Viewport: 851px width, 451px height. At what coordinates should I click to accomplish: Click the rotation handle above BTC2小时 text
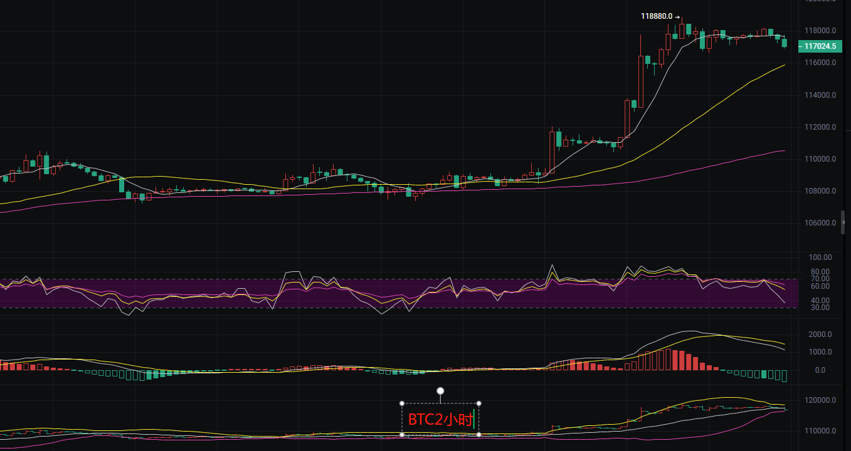(440, 391)
